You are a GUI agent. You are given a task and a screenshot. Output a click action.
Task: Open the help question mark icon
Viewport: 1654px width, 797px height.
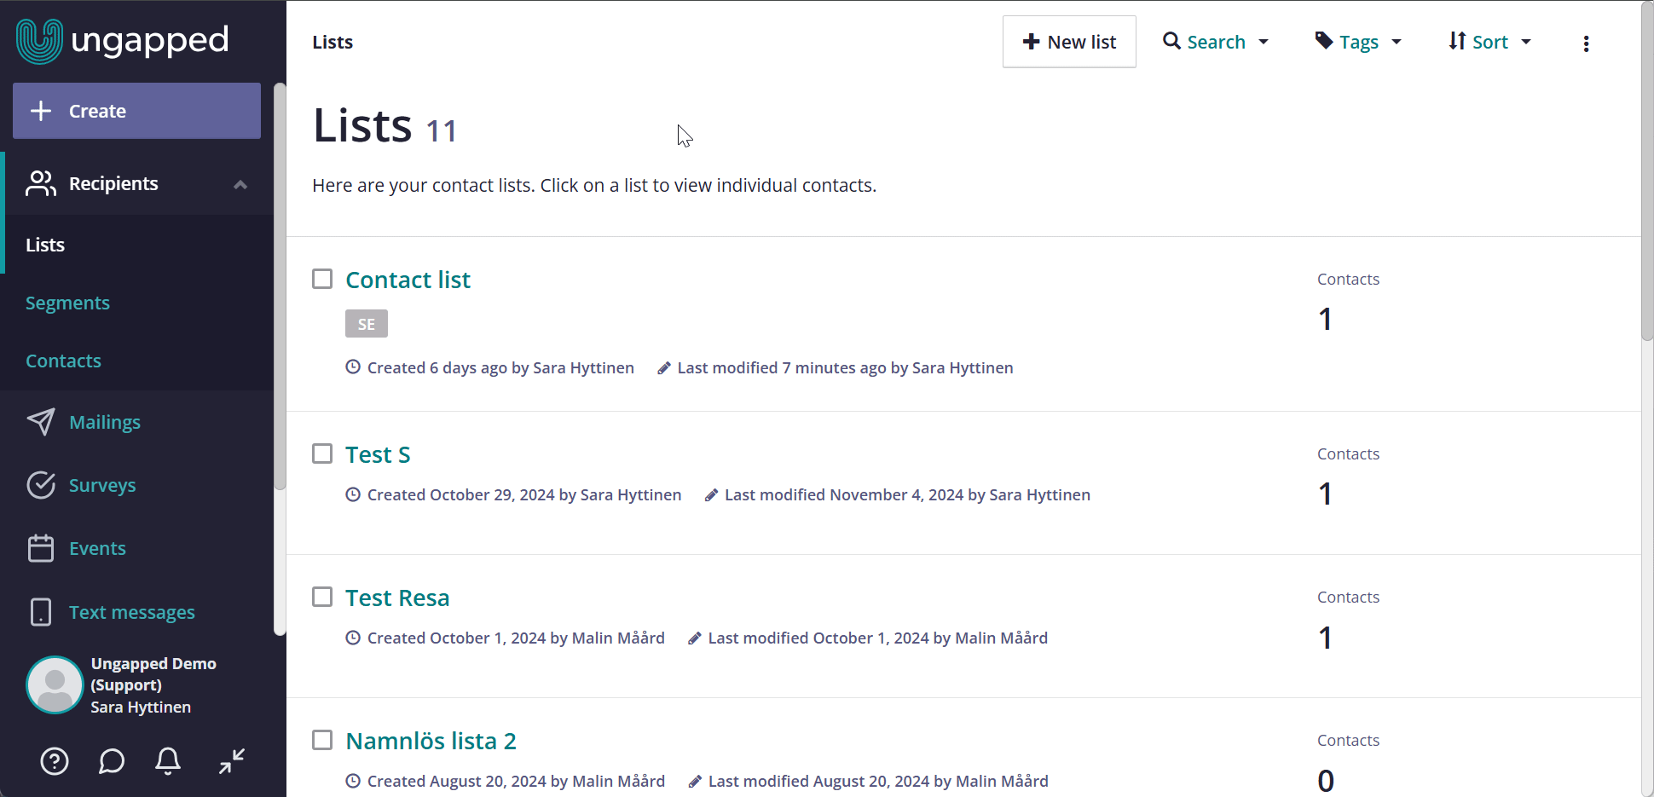tap(55, 761)
